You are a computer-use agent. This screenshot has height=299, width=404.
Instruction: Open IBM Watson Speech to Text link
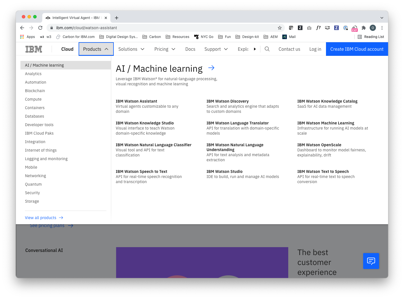click(x=141, y=171)
